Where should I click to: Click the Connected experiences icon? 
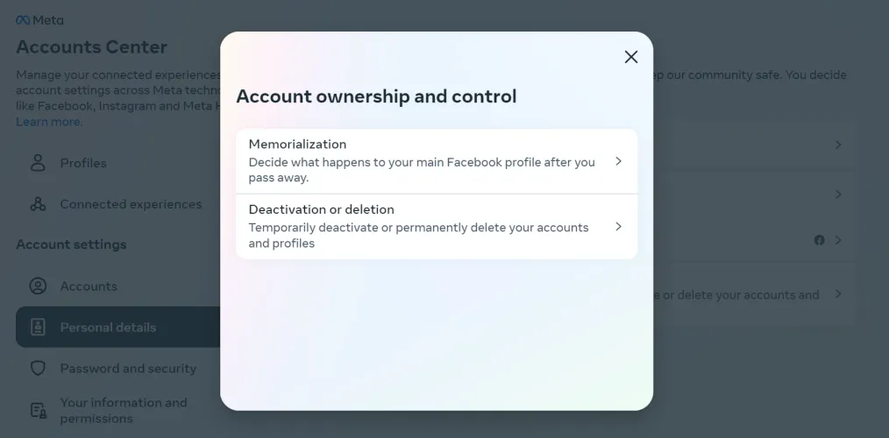(x=38, y=204)
